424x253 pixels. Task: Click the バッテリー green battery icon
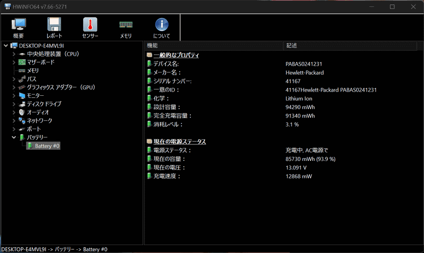22,137
